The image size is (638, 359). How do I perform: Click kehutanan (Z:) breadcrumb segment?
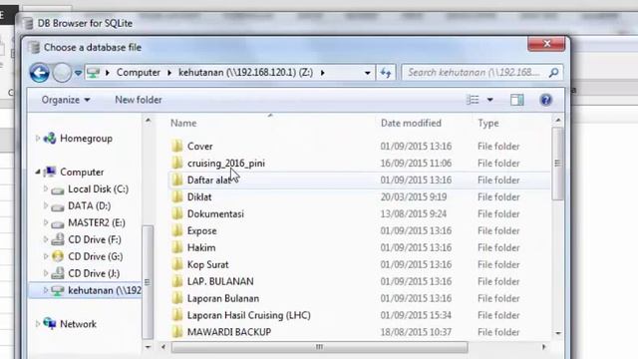tap(246, 73)
